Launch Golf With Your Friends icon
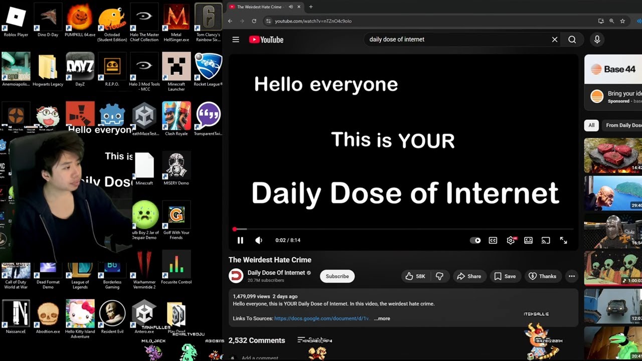This screenshot has width=642, height=361. (x=177, y=220)
